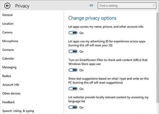Open the General privacy section

tap(7, 15)
